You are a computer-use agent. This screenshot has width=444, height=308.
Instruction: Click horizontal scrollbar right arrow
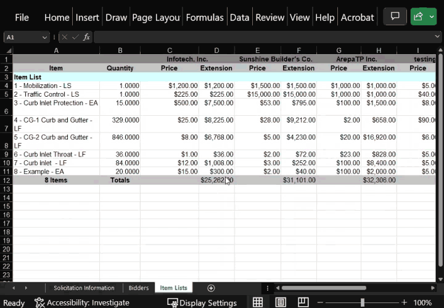pos(433,288)
